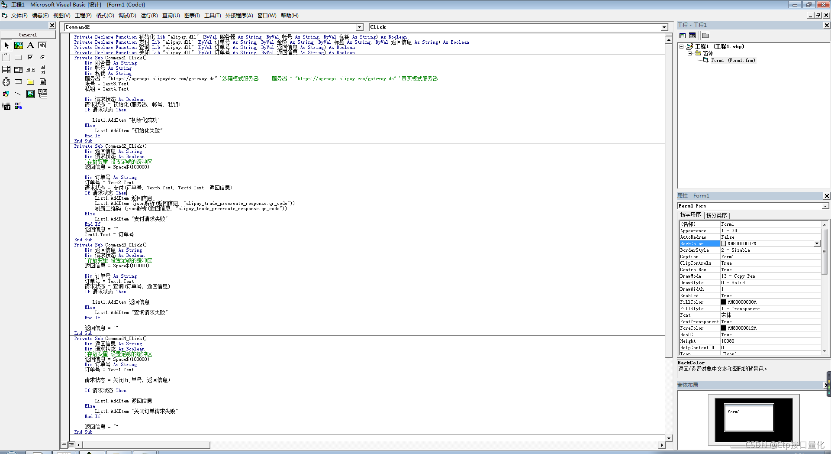Switch to 按分类序 tab in Properties
This screenshot has height=454, width=831.
pyautogui.click(x=717, y=215)
